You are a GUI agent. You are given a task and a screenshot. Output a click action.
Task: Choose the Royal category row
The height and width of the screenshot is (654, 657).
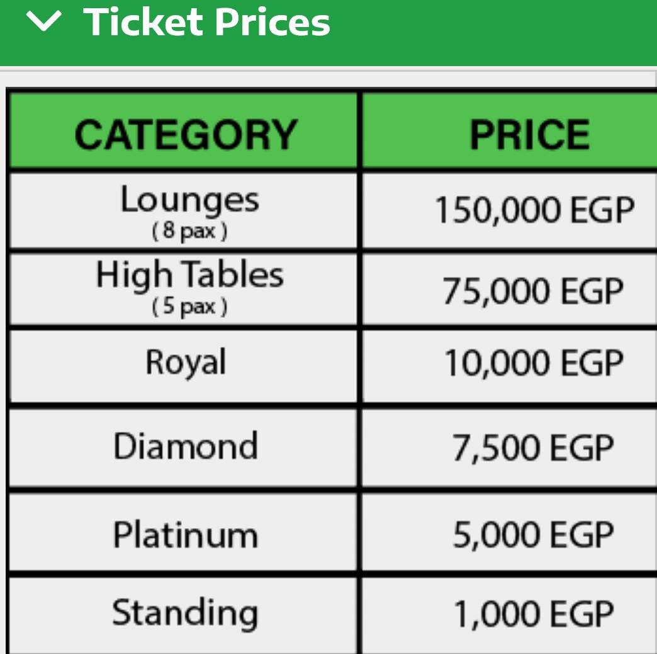(184, 366)
